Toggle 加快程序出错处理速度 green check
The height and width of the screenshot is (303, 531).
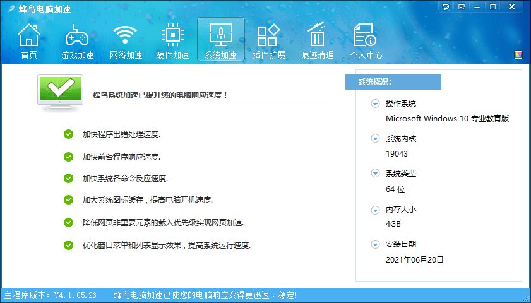(x=68, y=134)
